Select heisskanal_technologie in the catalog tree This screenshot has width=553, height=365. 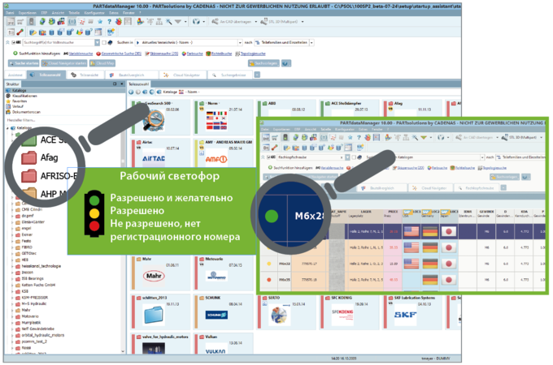tap(41, 266)
